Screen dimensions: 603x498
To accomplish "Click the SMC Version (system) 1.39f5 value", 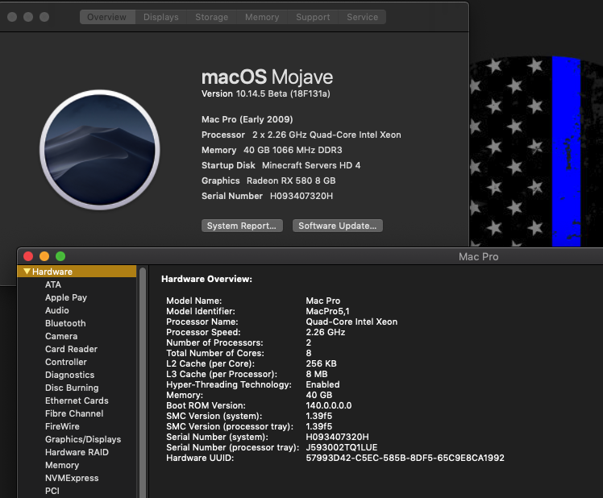I will (318, 416).
